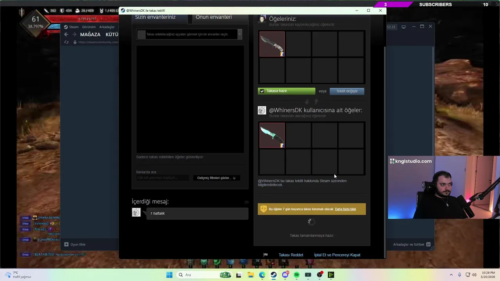Click the padlock icon in Steam address bar
500x281 pixels.
coord(75,42)
